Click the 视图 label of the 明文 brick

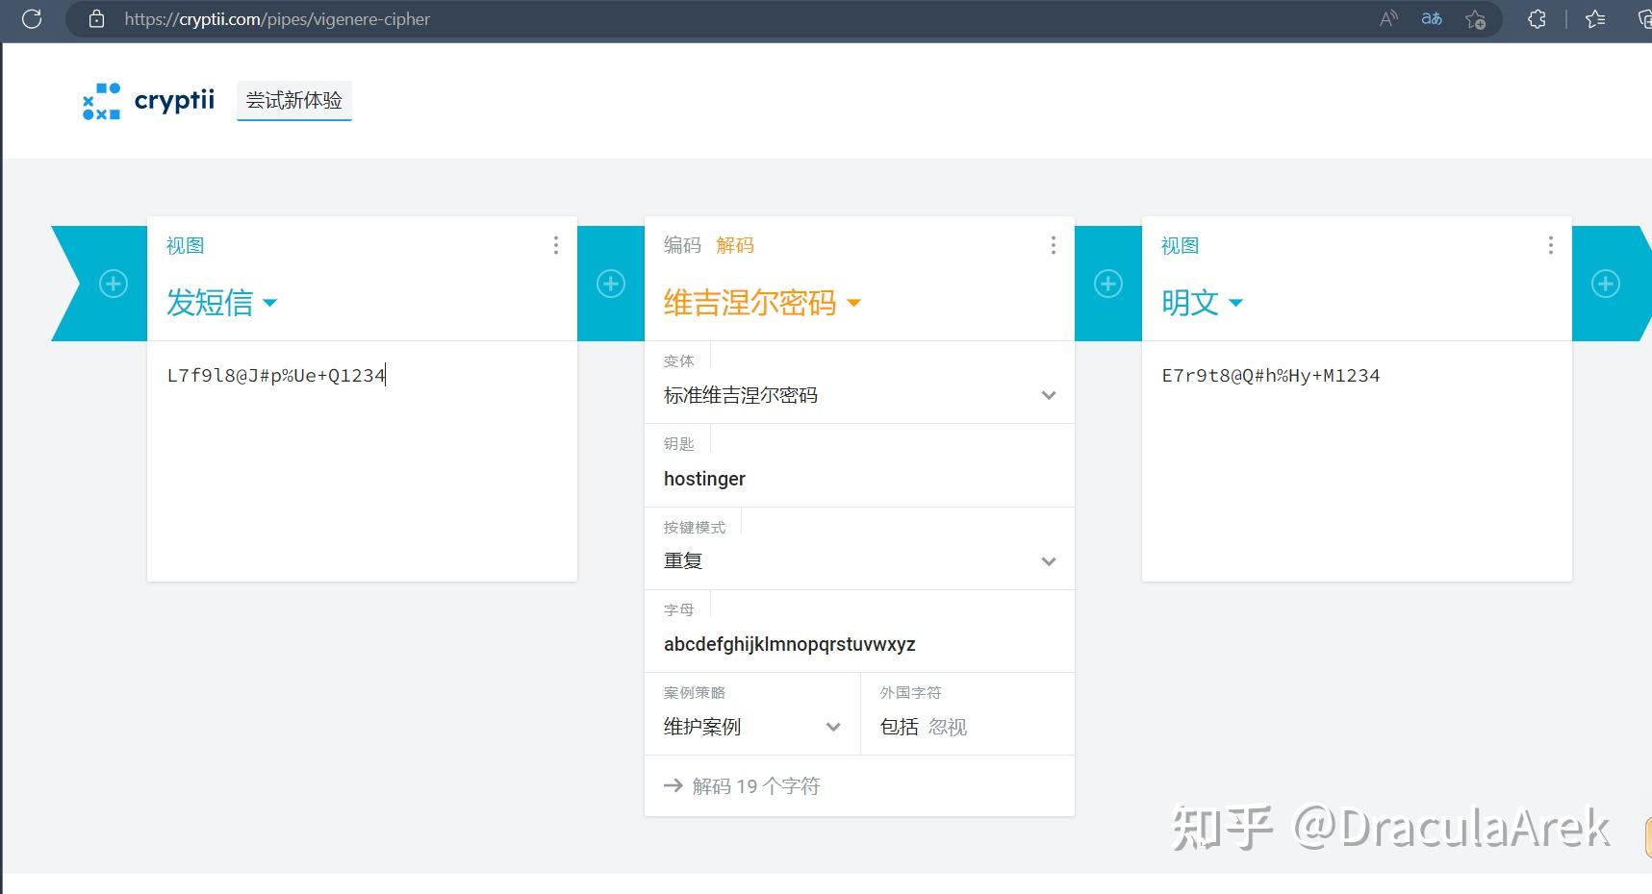pyautogui.click(x=1181, y=245)
